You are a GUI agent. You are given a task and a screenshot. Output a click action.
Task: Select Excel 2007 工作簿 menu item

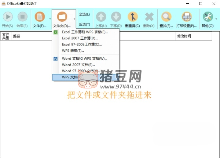click(80, 38)
